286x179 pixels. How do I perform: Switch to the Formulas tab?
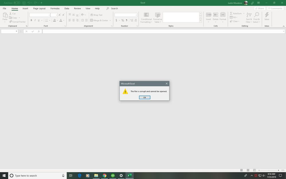point(55,9)
